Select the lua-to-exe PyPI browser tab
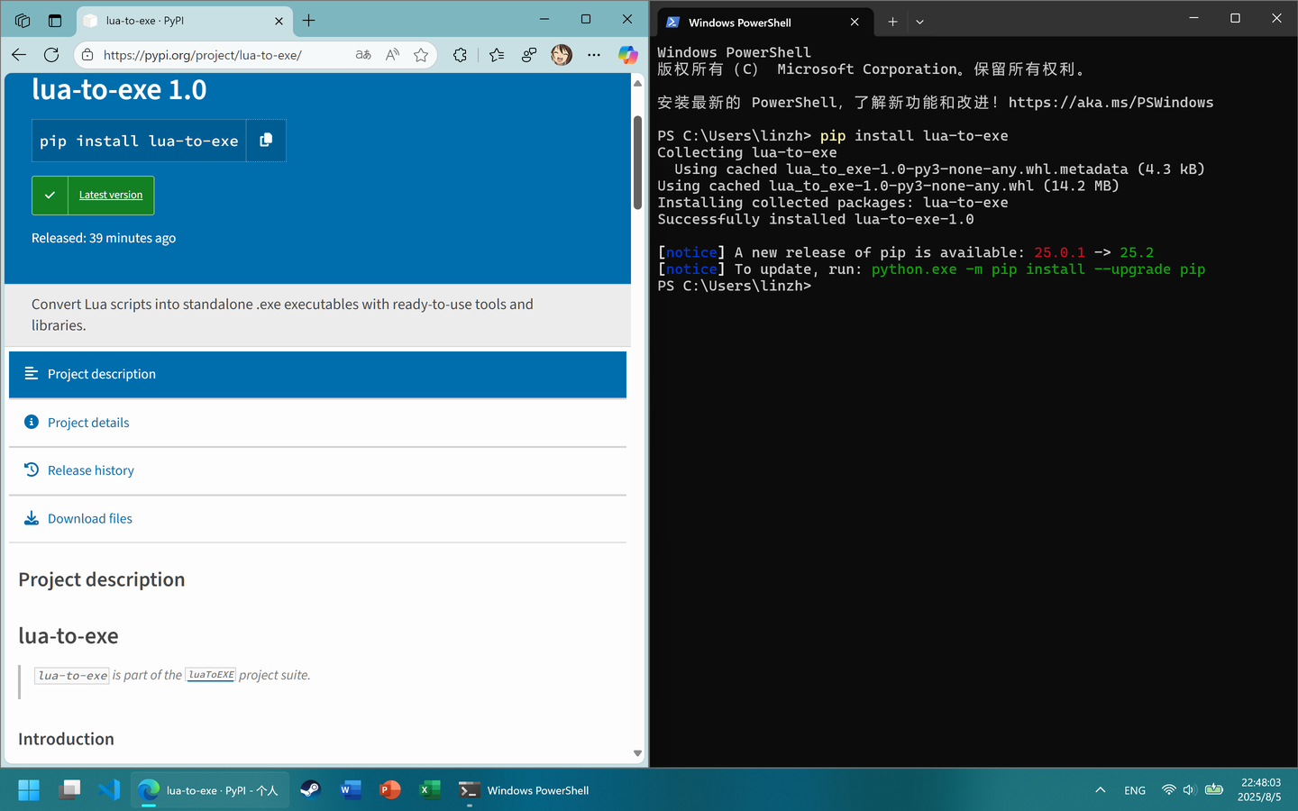The height and width of the screenshot is (811, 1298). 184,21
